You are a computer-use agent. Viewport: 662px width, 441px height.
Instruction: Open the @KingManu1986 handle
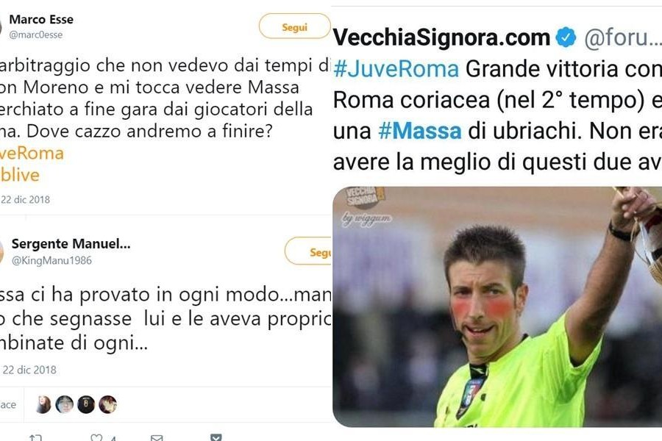(51, 260)
